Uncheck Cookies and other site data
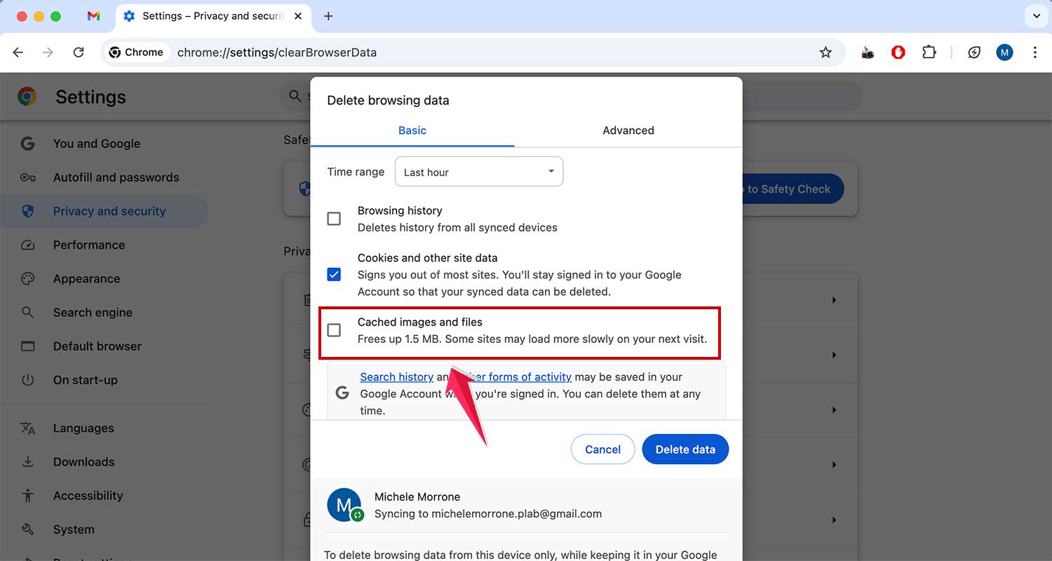Viewport: 1052px width, 561px height. (x=334, y=274)
